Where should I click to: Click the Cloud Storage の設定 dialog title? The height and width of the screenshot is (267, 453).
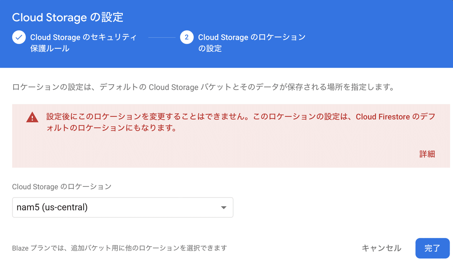68,17
